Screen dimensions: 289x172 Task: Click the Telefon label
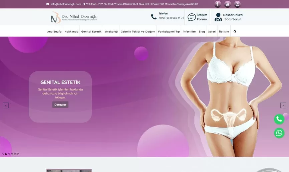(x=163, y=13)
